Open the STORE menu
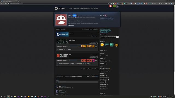175x98 pixels. (x=71, y=8)
